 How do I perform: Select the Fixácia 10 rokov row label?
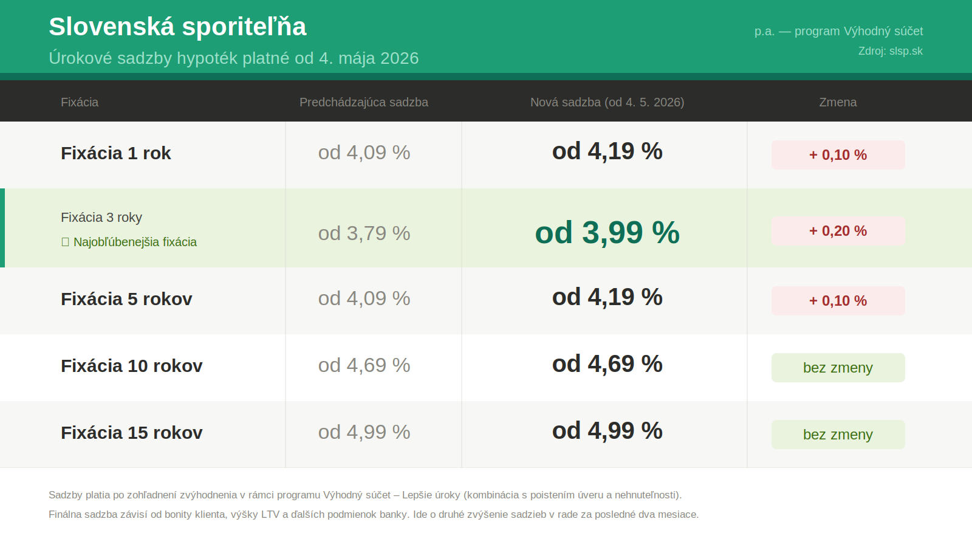click(131, 366)
